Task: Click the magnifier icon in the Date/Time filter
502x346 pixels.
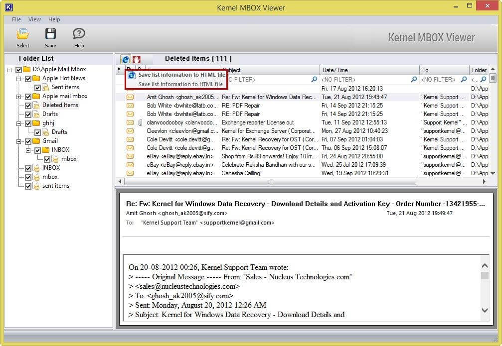Action: pyautogui.click(x=414, y=79)
